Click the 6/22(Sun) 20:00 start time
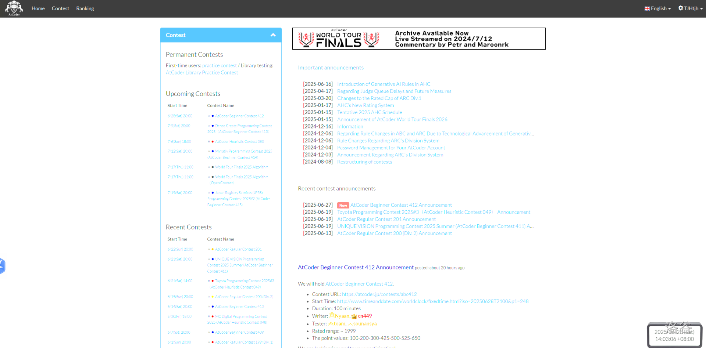 coord(180,249)
